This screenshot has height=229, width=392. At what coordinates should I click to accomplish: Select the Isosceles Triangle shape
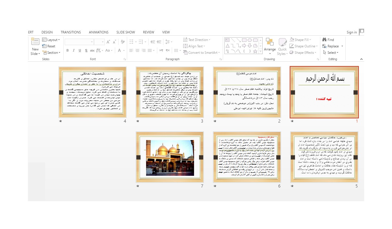click(x=228, y=46)
